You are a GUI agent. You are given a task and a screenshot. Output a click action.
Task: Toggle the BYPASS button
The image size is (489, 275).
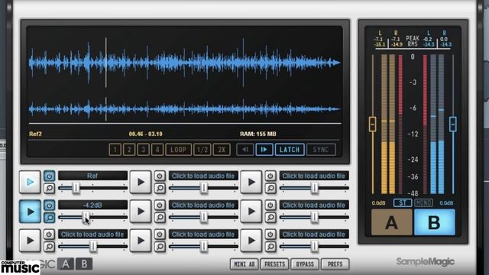pyautogui.click(x=305, y=264)
